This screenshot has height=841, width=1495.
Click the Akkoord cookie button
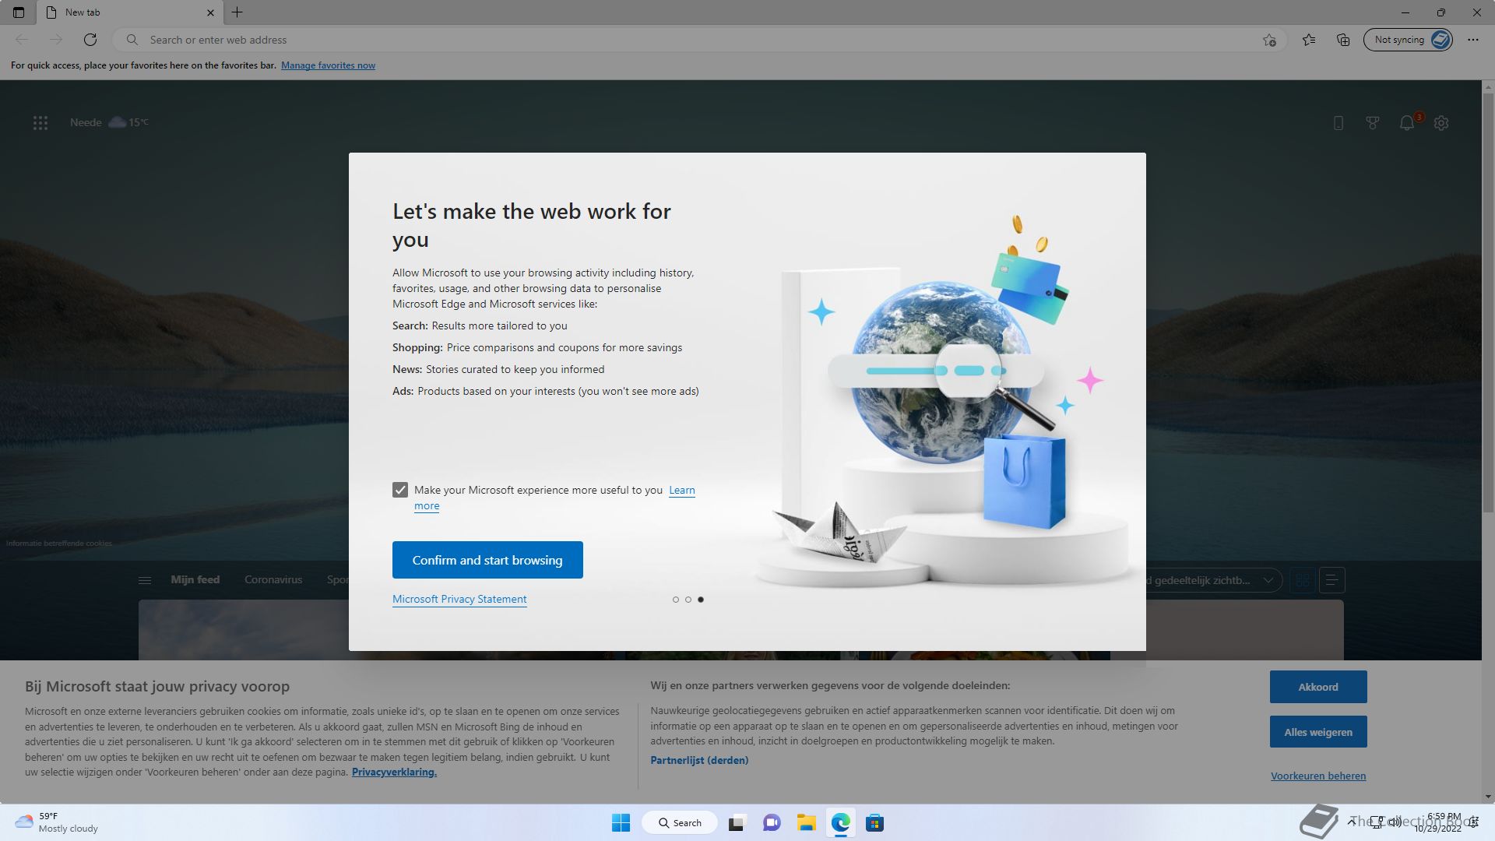click(x=1318, y=687)
